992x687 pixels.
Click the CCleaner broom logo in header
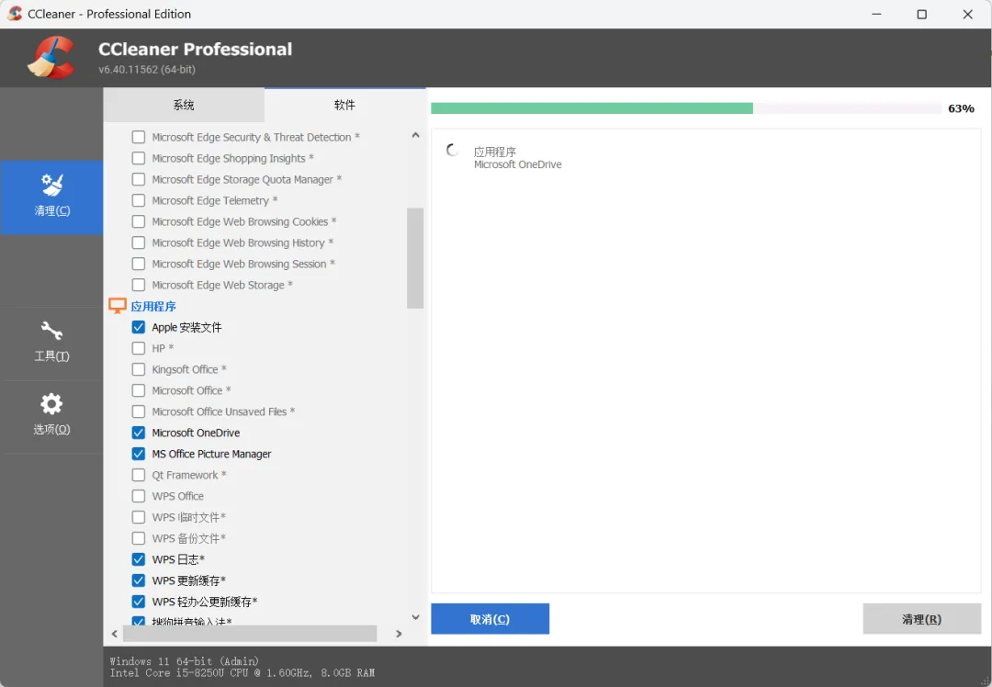click(x=51, y=58)
